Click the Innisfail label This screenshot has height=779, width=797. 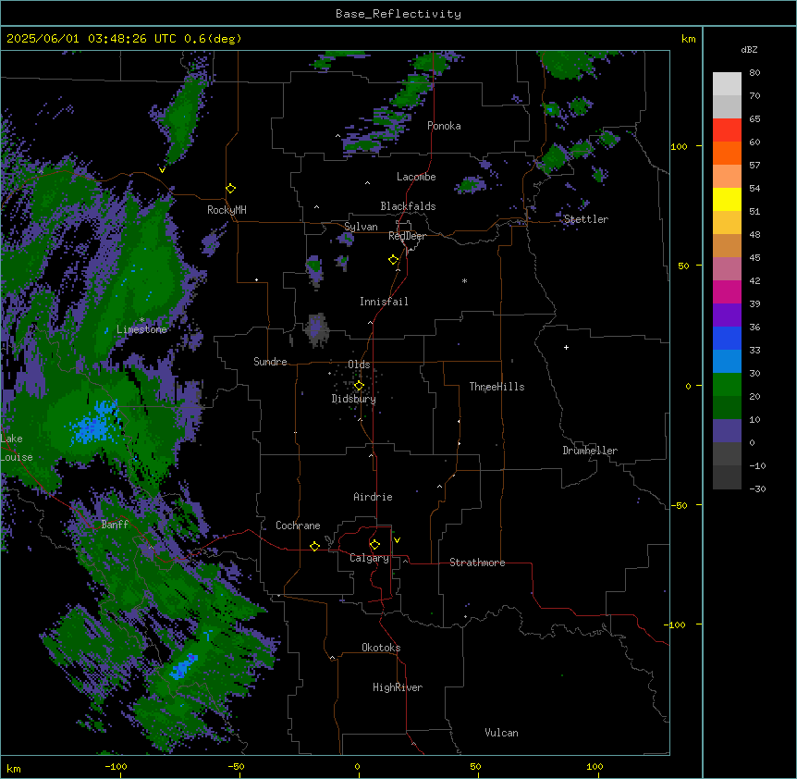[x=384, y=302]
